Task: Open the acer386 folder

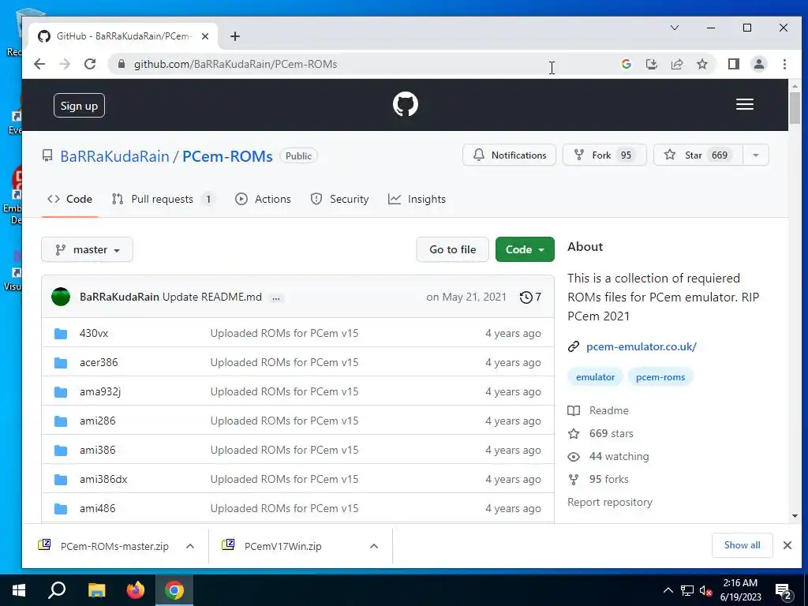Action: [x=99, y=362]
